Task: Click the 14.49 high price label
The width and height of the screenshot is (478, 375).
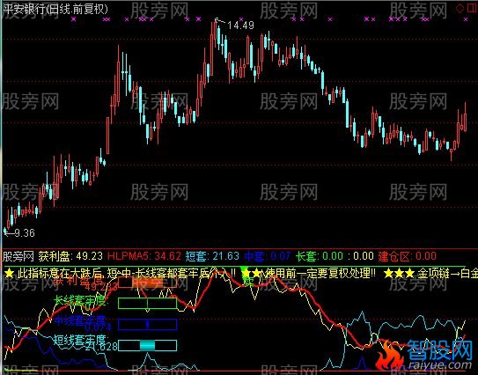Action: click(x=240, y=25)
